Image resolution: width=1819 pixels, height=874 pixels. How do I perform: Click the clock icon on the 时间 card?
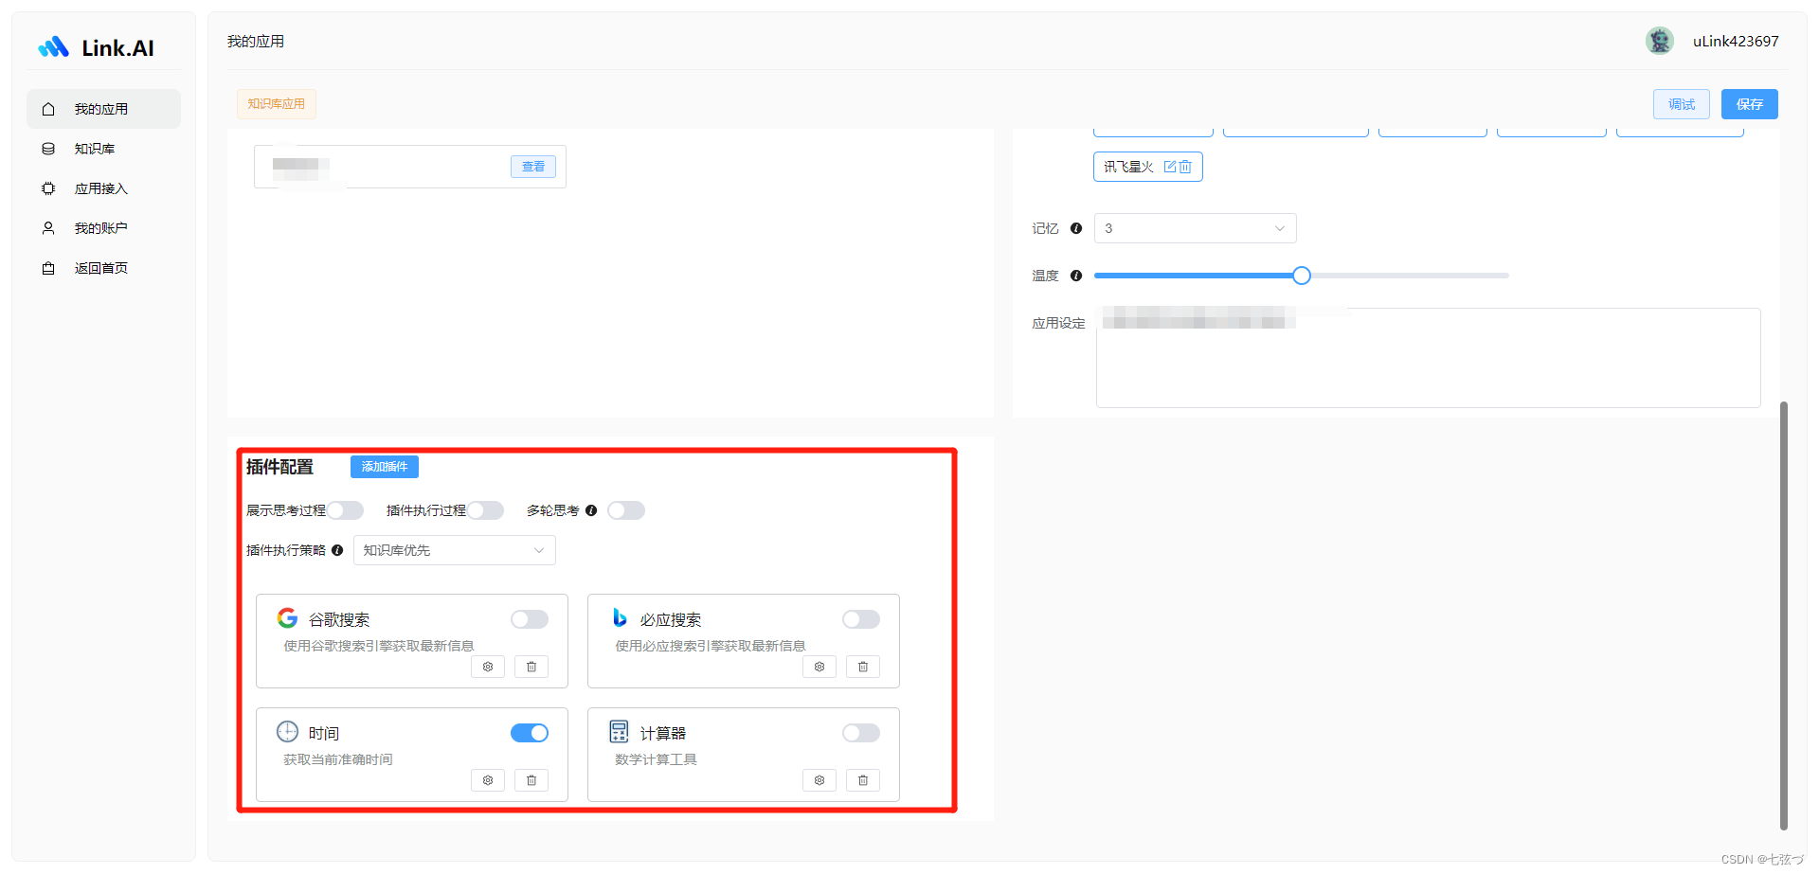tap(287, 731)
